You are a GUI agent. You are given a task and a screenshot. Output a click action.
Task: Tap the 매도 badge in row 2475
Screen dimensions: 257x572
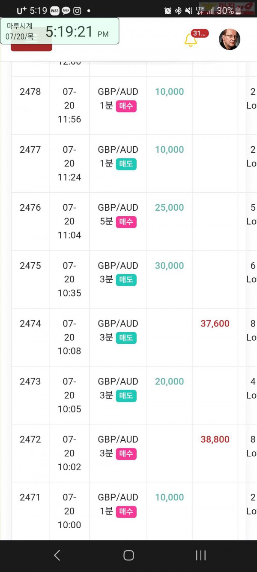[126, 280]
